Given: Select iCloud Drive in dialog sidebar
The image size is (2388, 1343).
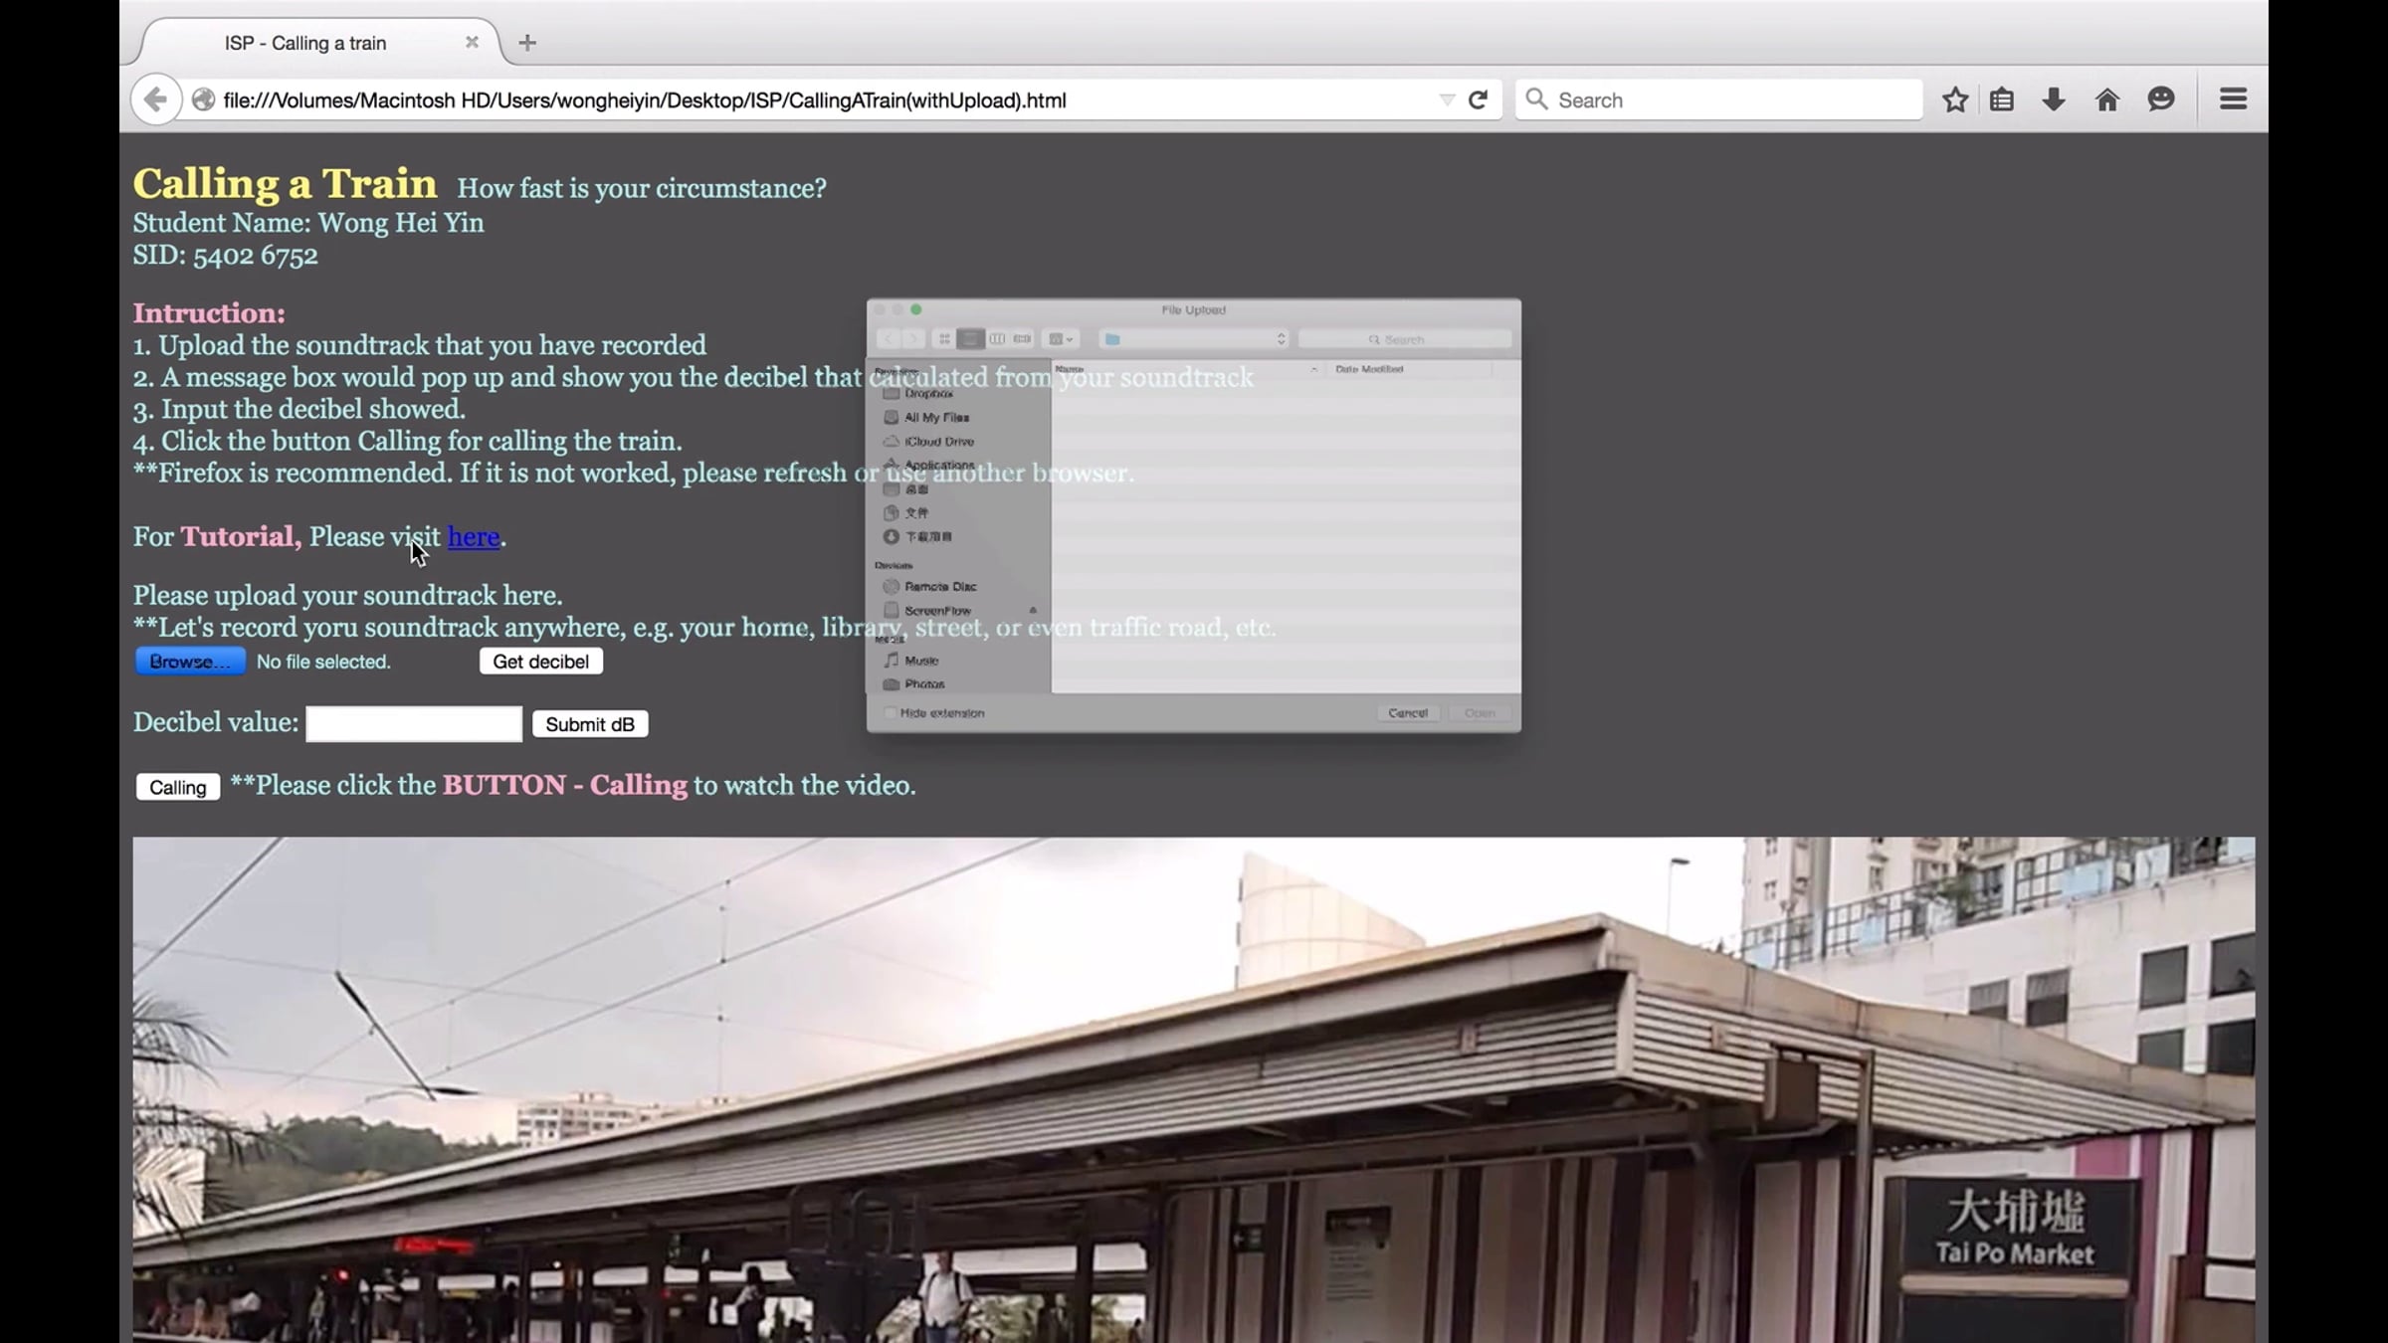Looking at the screenshot, I should 938,442.
